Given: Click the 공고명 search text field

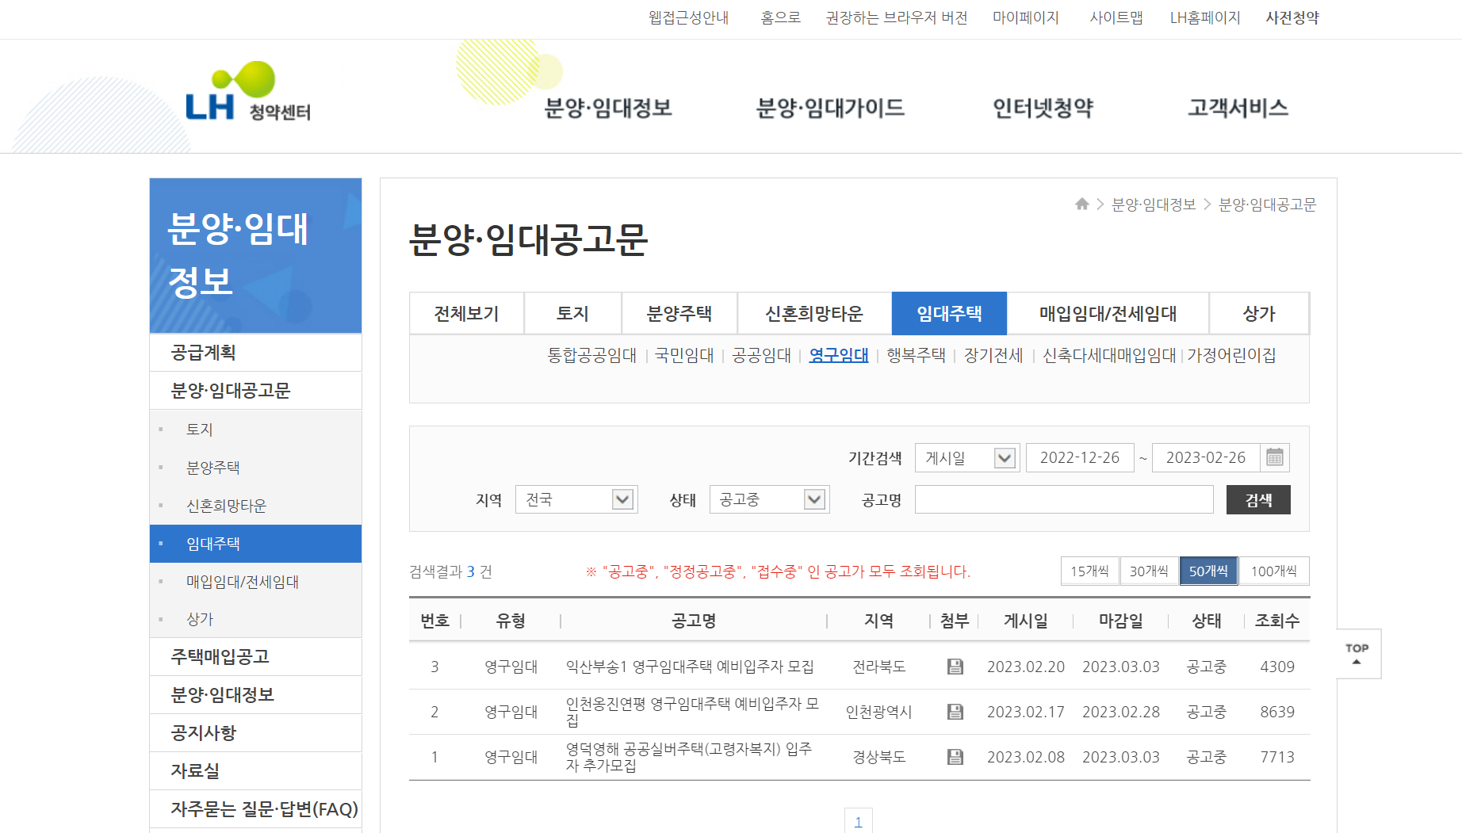Looking at the screenshot, I should (1064, 499).
